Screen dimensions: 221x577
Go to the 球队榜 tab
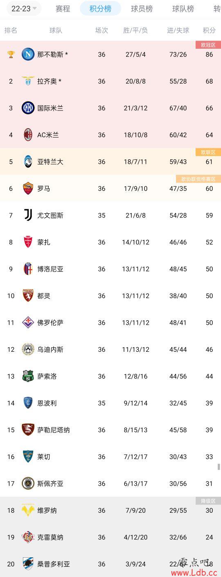(x=183, y=9)
